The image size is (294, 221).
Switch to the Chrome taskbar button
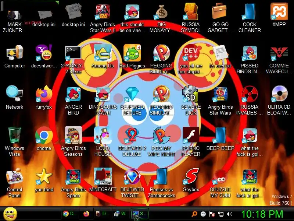70,214
